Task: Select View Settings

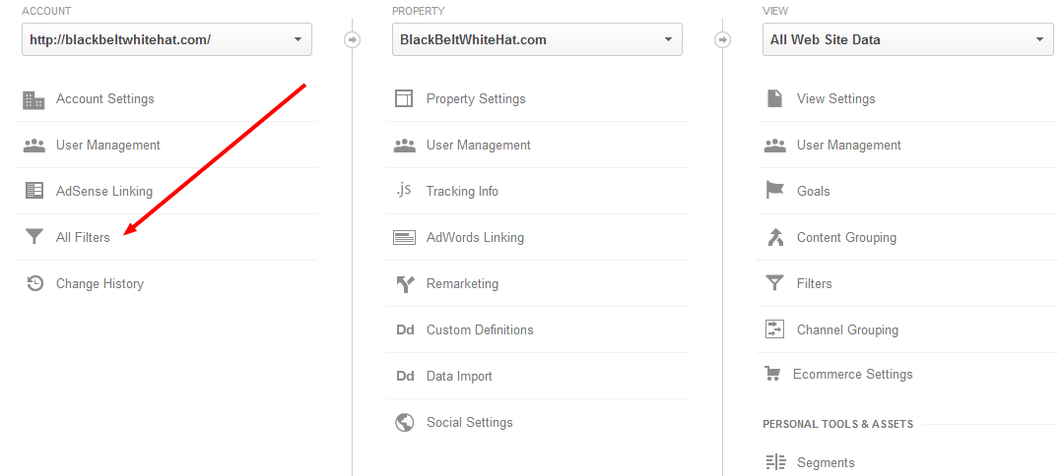Action: [x=835, y=98]
